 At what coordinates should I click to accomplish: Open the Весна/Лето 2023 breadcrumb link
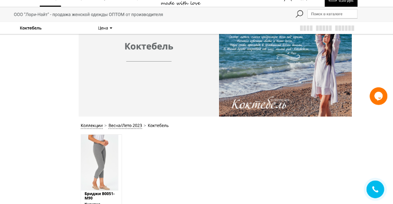(x=125, y=126)
